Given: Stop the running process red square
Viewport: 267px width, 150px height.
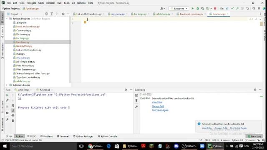Looking at the screenshot, I should [x=215, y=8].
